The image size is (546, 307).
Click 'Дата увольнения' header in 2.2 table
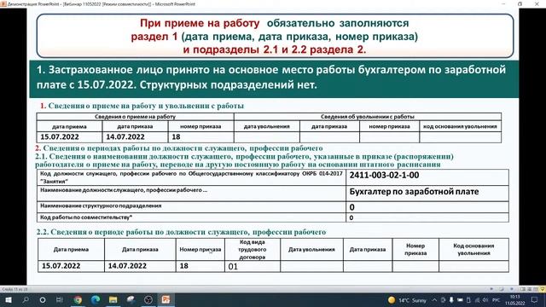pyautogui.click(x=311, y=250)
